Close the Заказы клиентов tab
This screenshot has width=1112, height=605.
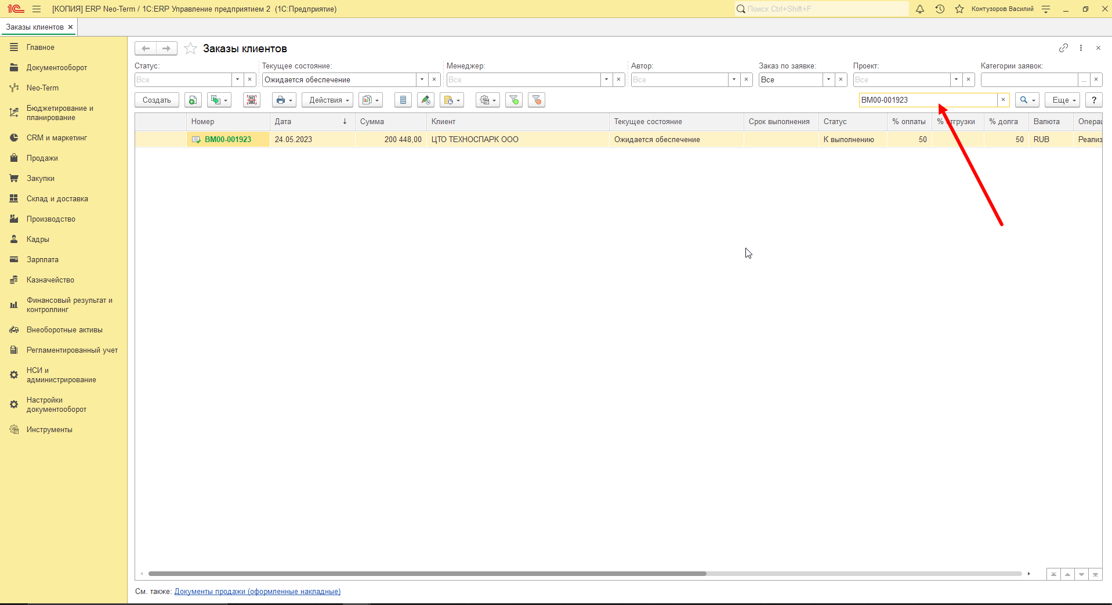coord(71,27)
